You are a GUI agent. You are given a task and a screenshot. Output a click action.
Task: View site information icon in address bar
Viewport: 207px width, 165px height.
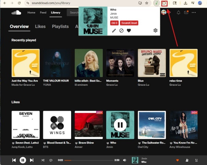click(x=28, y=3)
